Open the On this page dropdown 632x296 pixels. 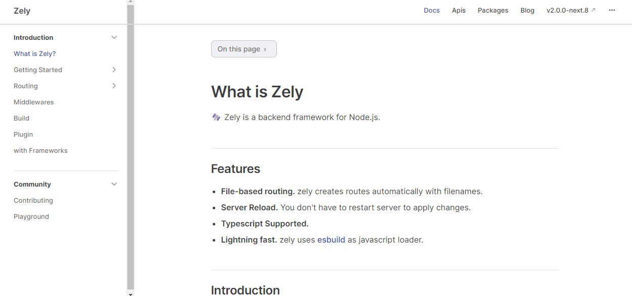(244, 49)
